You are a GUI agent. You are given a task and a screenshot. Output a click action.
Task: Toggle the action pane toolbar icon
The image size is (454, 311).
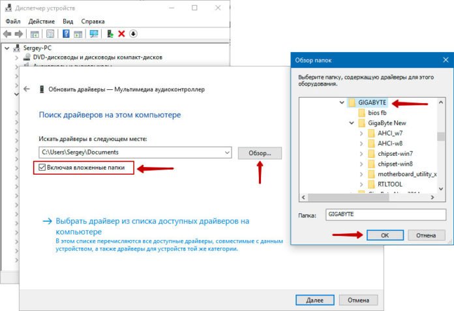[78, 34]
